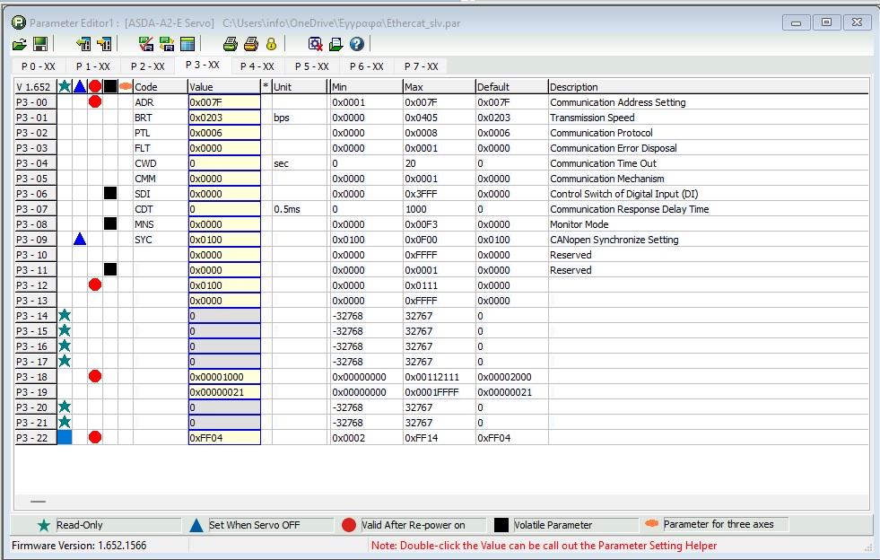This screenshot has height=560, width=880.
Task: Click the yellow padlock icon
Action: 271,44
